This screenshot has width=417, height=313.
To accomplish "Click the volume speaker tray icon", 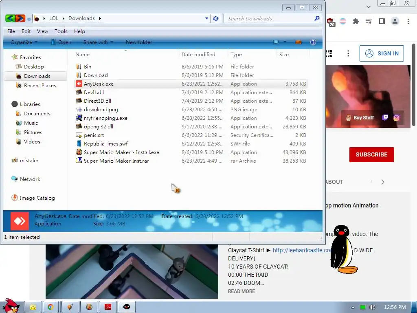I will pyautogui.click(x=373, y=307).
